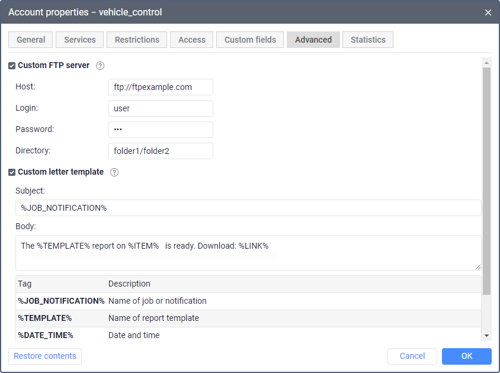Select the Access tab

[x=192, y=40]
